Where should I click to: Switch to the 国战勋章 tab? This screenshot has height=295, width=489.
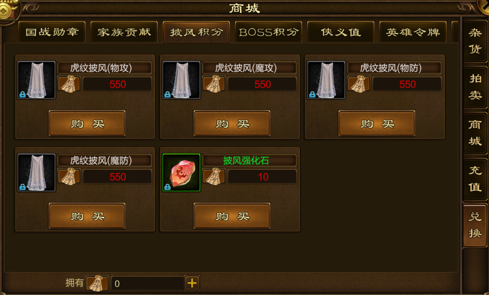(x=52, y=32)
